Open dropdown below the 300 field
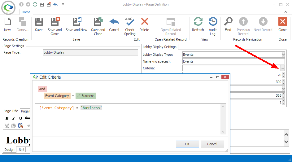The image size is (292, 162). (x=283, y=89)
